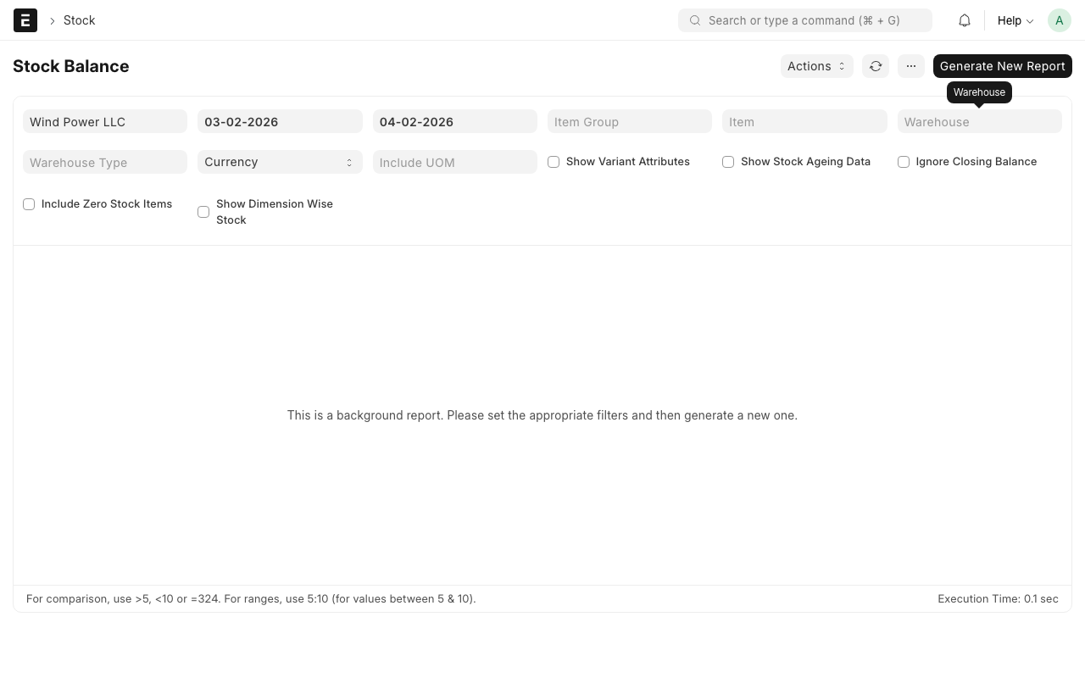This screenshot has height=678, width=1085.
Task: Click the ERPNext home logo icon
Action: (25, 20)
